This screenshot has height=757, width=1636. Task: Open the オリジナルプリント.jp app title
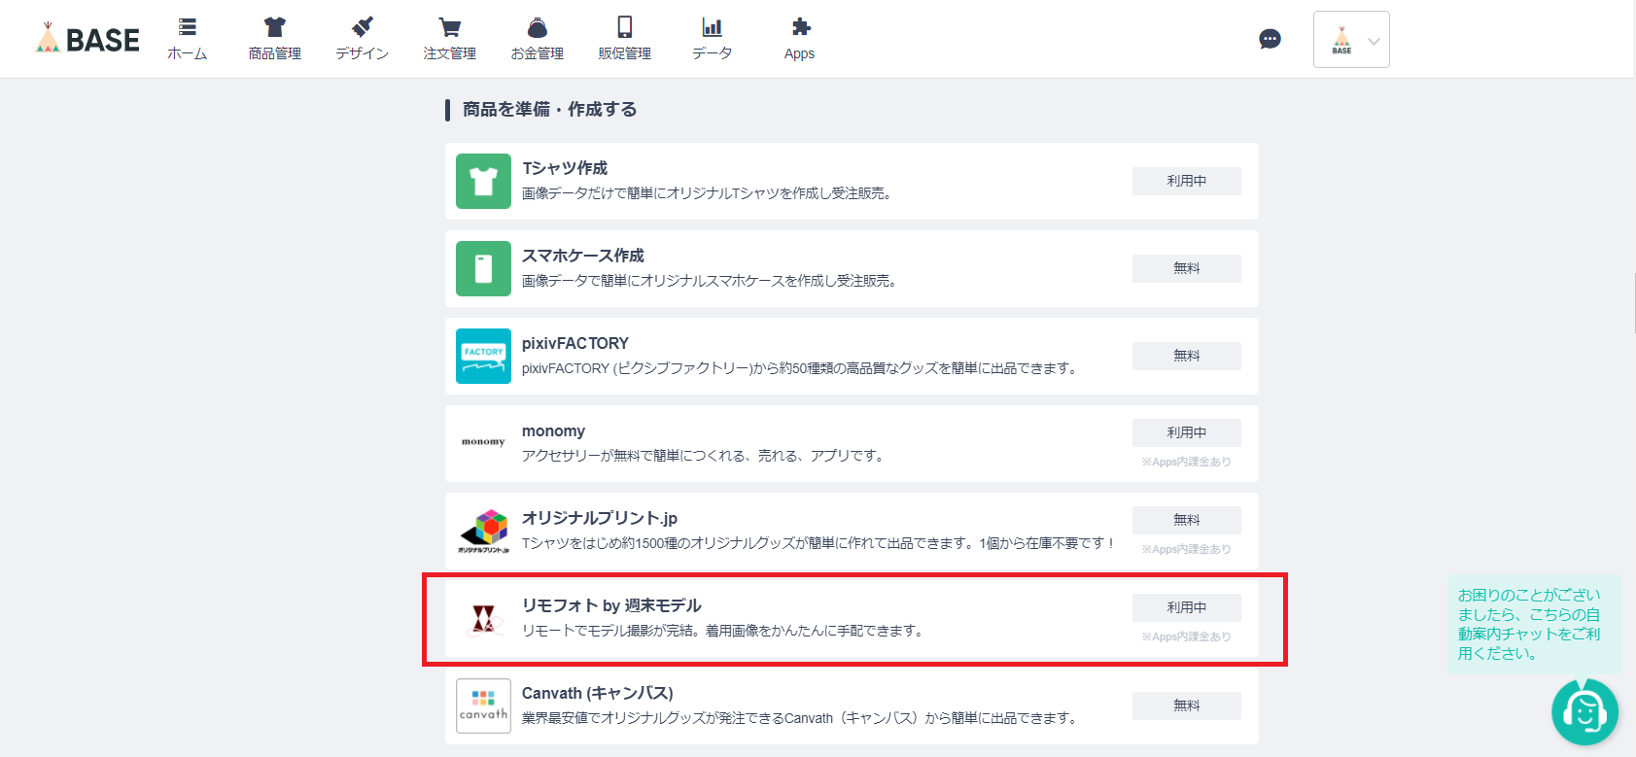[x=600, y=518]
